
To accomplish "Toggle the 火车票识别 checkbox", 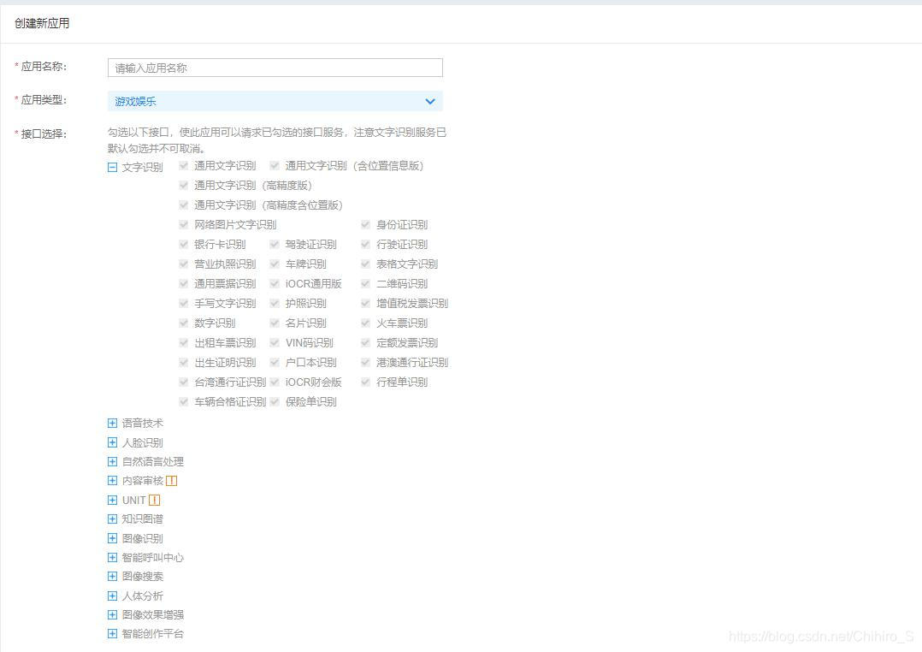I will click(x=366, y=323).
